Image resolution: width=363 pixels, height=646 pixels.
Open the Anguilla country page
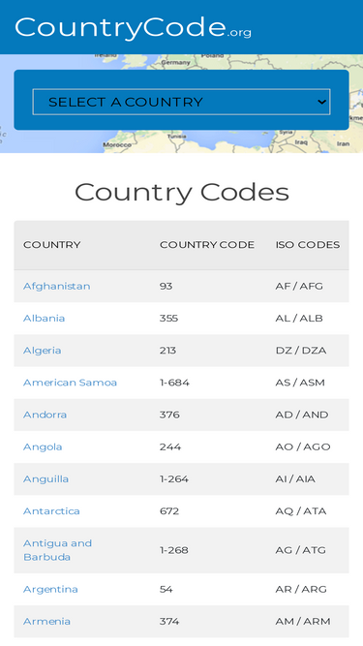(x=46, y=478)
